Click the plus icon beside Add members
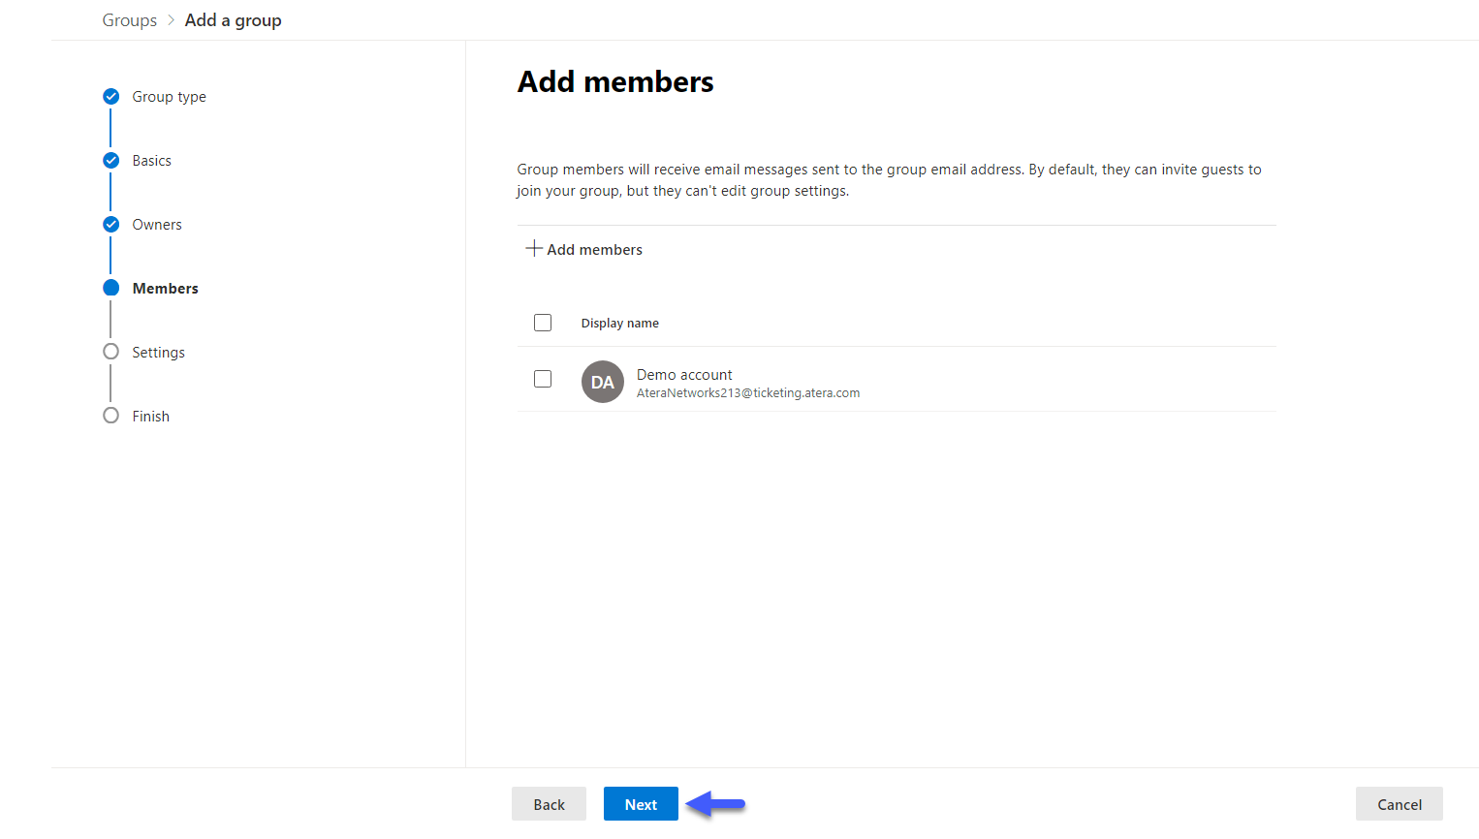 click(534, 248)
